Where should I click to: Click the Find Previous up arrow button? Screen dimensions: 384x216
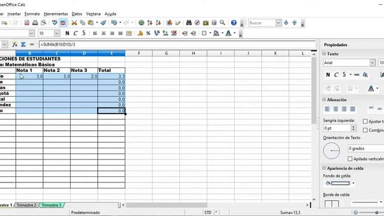coord(295,23)
